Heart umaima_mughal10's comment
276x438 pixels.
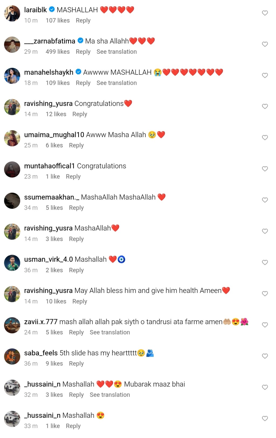265,138
